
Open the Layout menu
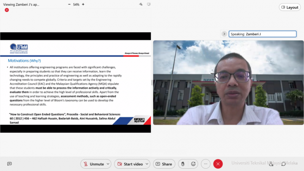point(290,7)
